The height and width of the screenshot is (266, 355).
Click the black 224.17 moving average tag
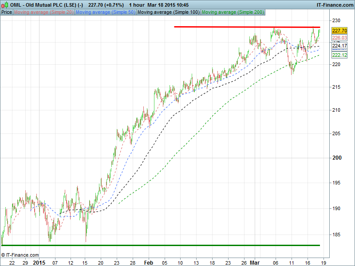(x=339, y=46)
